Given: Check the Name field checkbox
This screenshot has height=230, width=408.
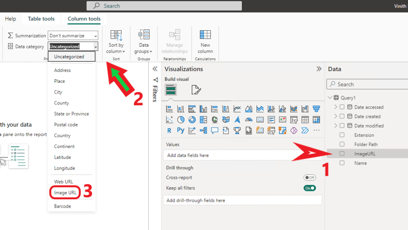Looking at the screenshot, I should [x=342, y=163].
